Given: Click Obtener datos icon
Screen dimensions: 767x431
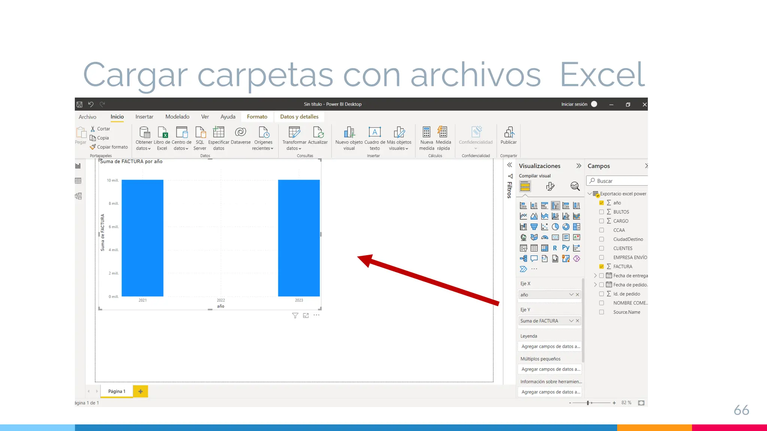Looking at the screenshot, I should (144, 132).
